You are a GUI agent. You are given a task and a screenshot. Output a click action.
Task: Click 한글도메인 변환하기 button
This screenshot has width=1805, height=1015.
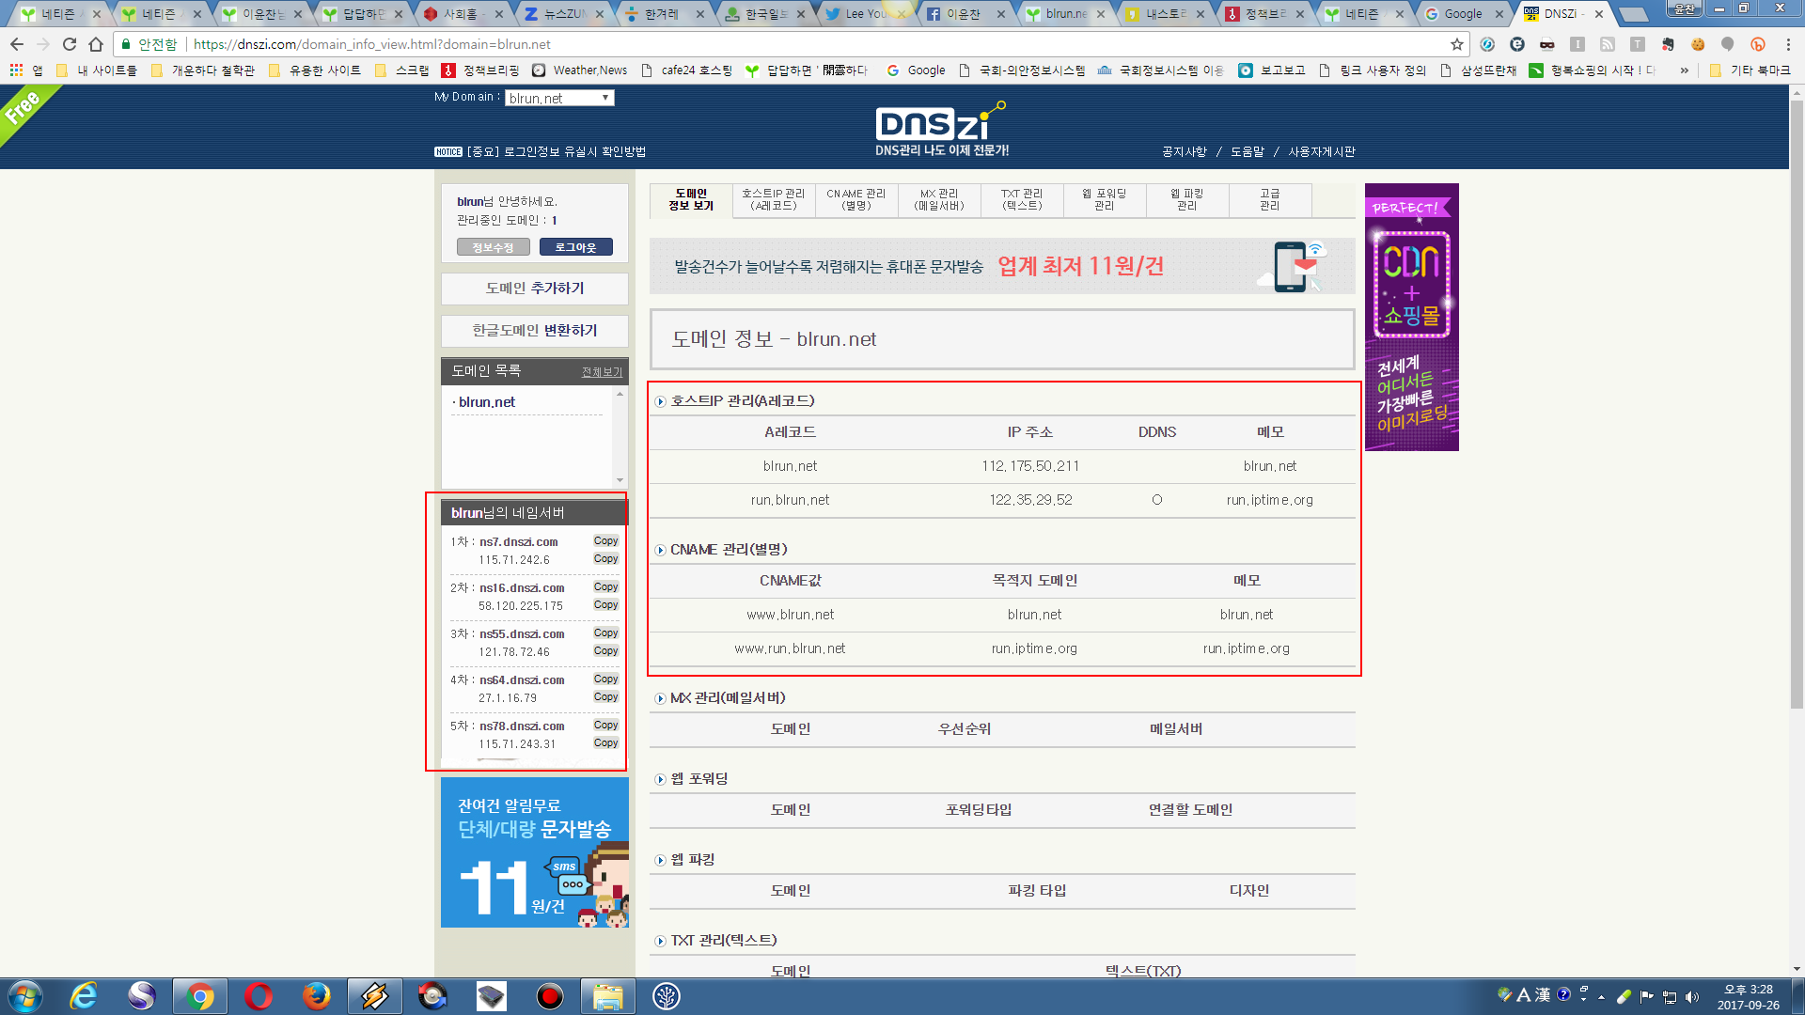pos(535,331)
